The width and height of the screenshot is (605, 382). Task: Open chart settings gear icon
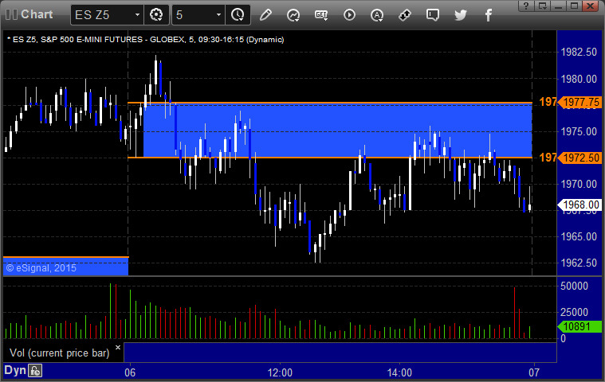point(156,14)
